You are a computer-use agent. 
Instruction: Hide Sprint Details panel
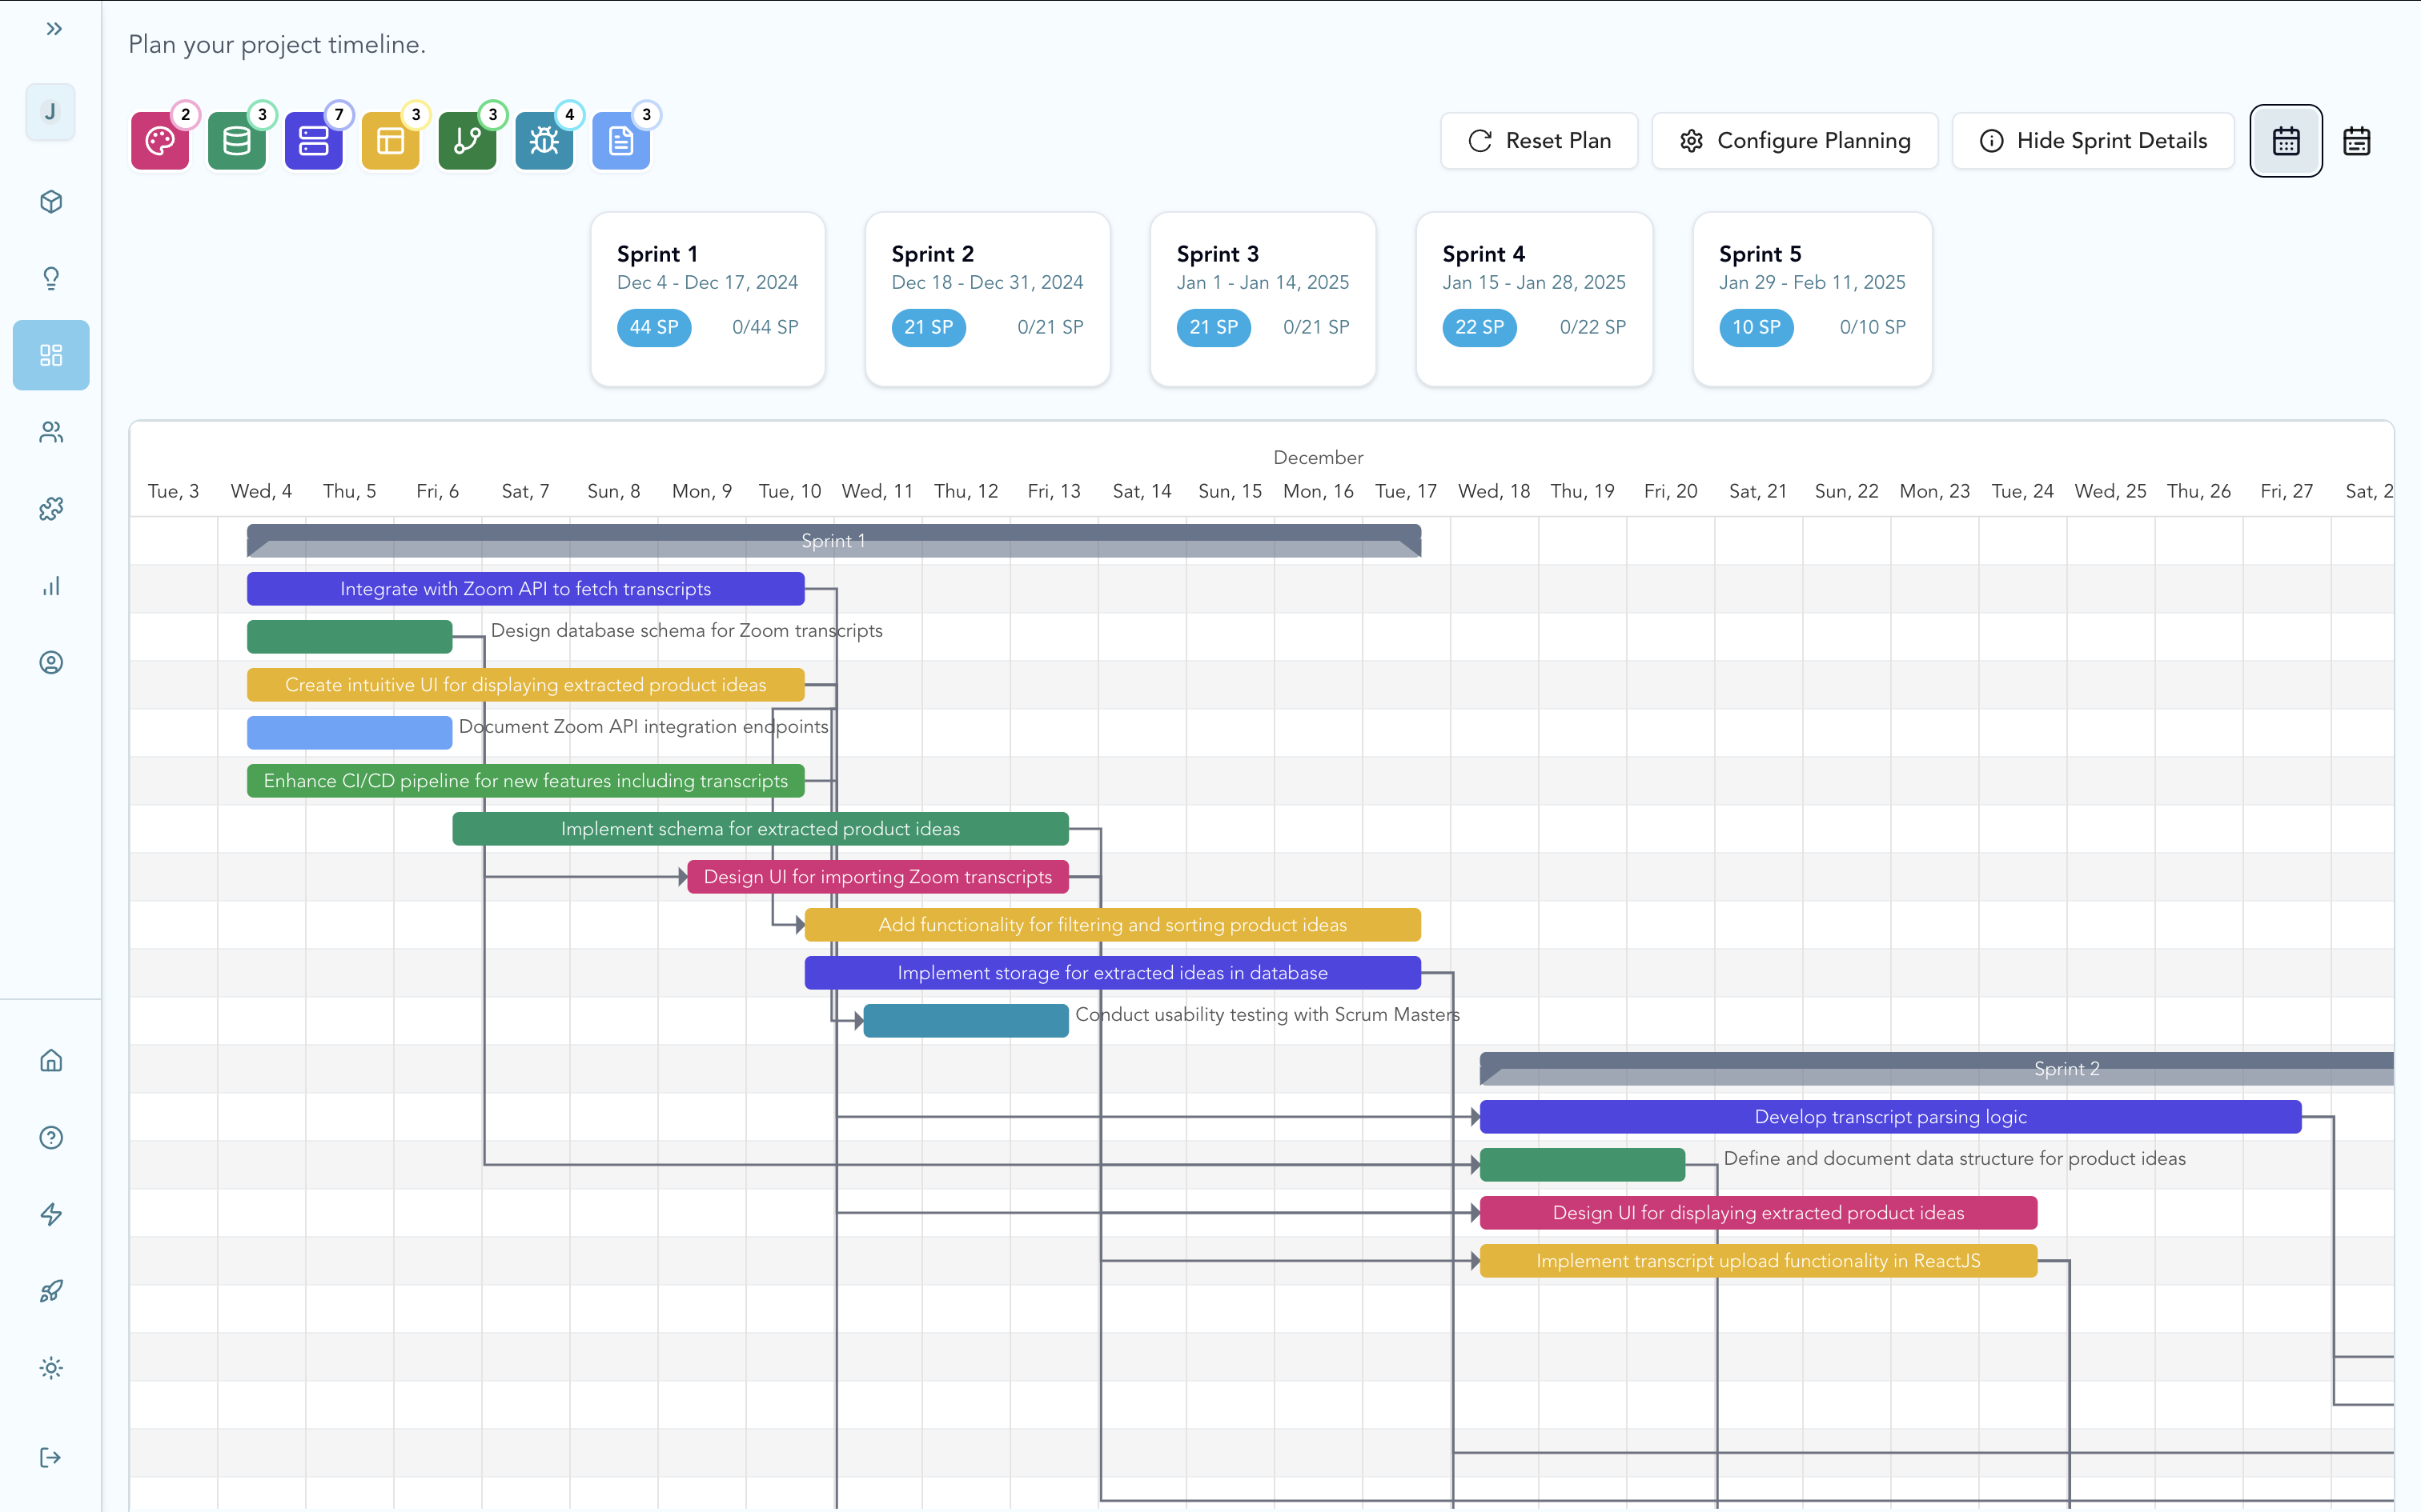[x=2093, y=141]
